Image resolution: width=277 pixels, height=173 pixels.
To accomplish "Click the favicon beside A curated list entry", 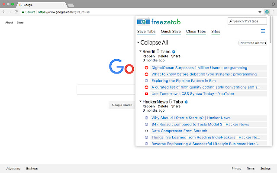I will click(146, 87).
